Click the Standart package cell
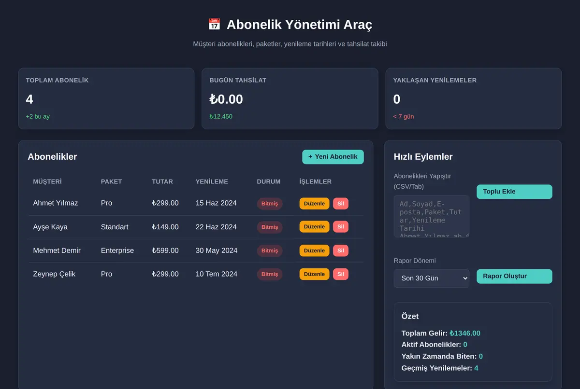The image size is (580, 389). click(x=115, y=227)
